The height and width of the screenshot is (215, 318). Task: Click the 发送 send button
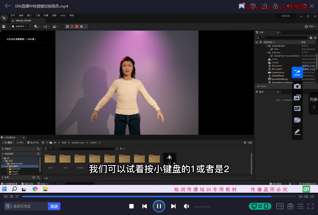pos(54,206)
